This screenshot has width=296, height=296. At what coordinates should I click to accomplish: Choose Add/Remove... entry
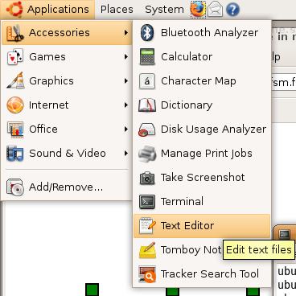pyautogui.click(x=66, y=187)
